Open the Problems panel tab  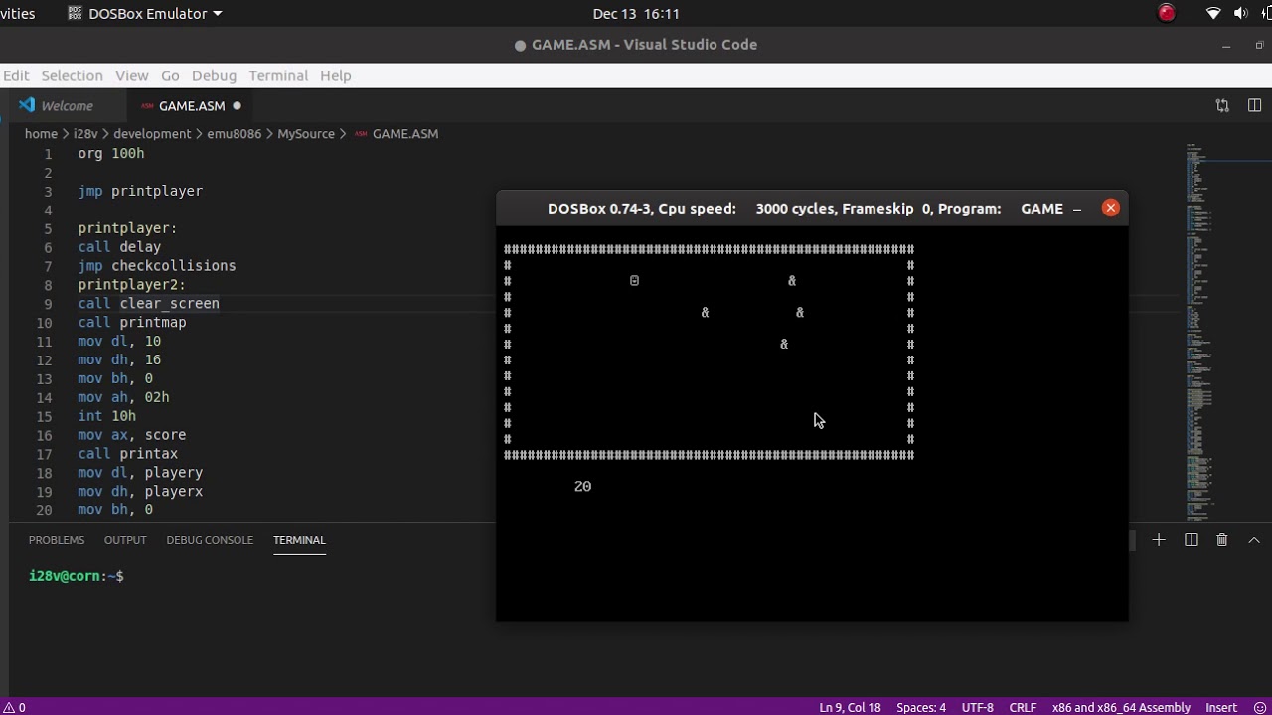pyautogui.click(x=57, y=540)
